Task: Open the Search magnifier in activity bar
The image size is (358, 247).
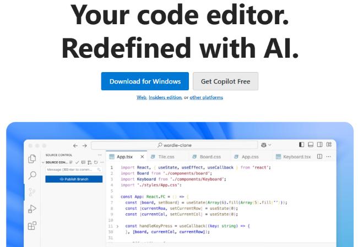Action: 32,175
